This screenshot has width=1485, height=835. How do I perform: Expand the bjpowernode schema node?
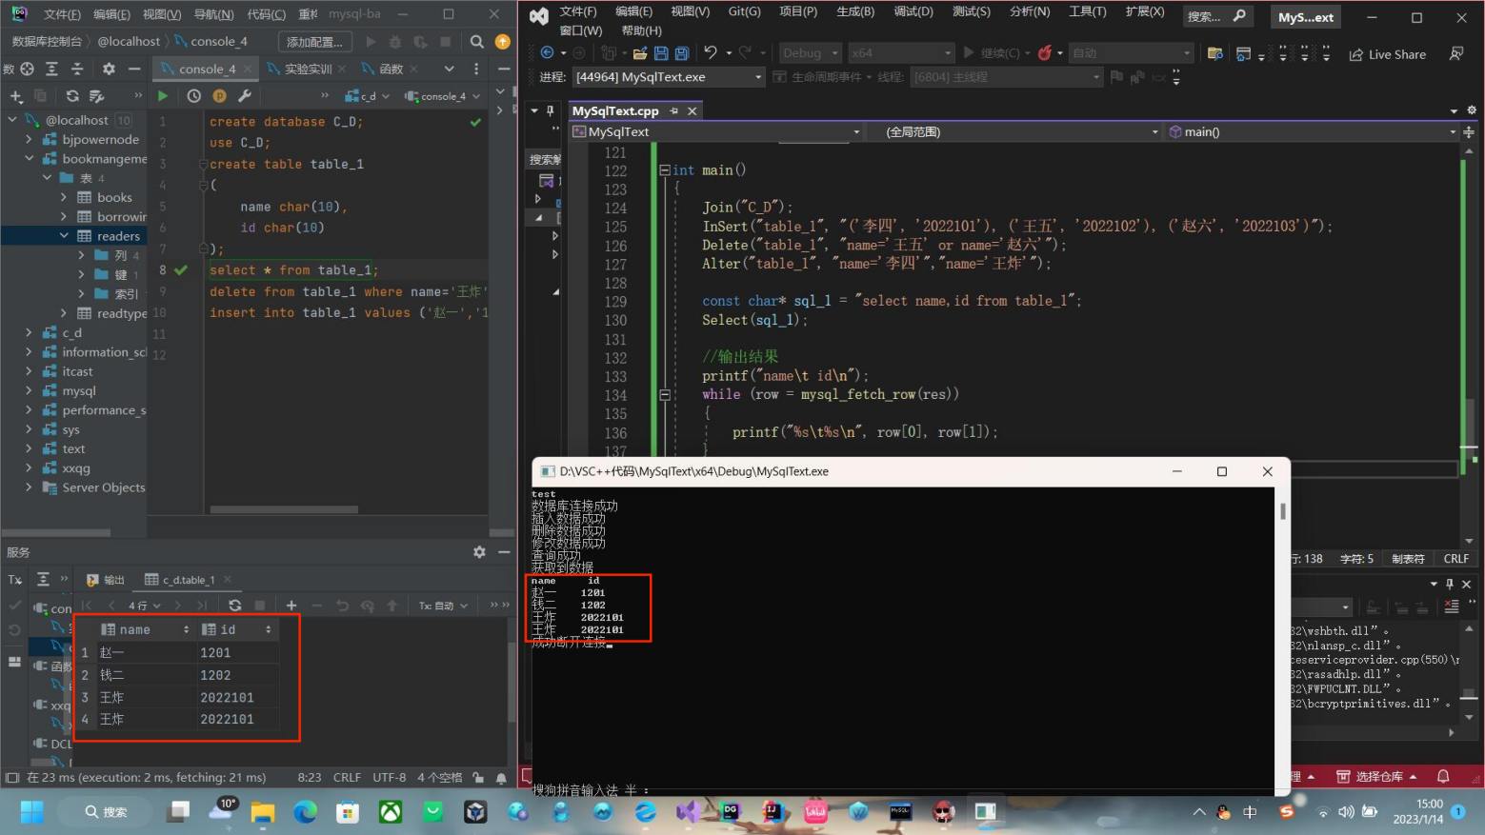29,140
